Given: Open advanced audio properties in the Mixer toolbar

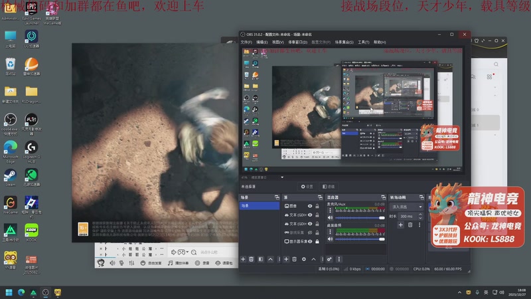Looking at the screenshot, I should pyautogui.click(x=329, y=259).
